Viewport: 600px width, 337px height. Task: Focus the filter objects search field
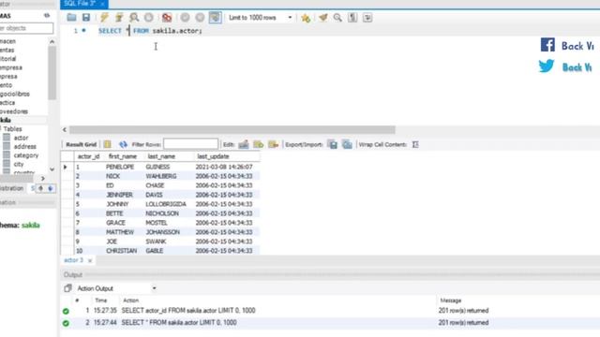click(x=26, y=28)
